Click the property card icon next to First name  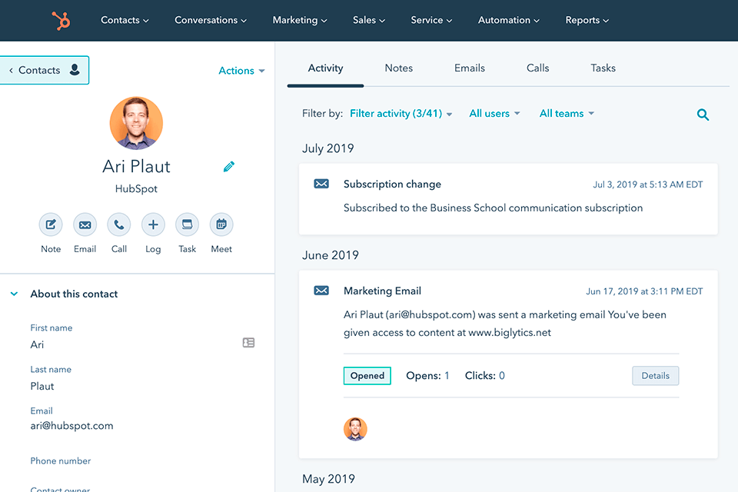pyautogui.click(x=248, y=343)
